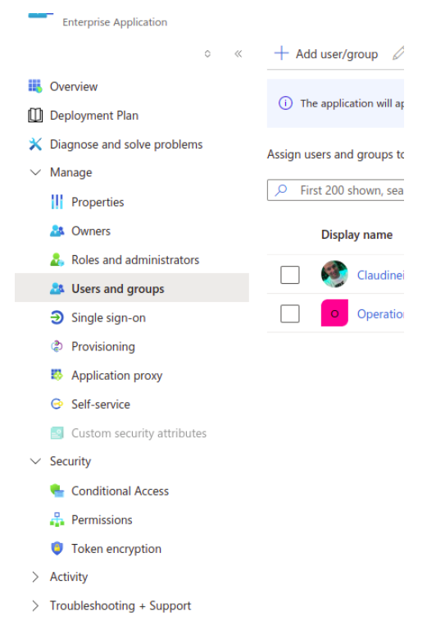The image size is (427, 626).
Task: Collapse the sidebar with double-chevron icon
Action: [238, 54]
